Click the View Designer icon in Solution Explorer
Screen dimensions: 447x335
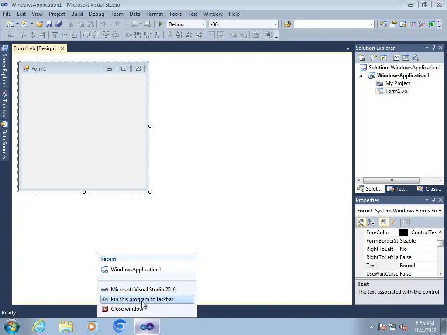coord(406,58)
